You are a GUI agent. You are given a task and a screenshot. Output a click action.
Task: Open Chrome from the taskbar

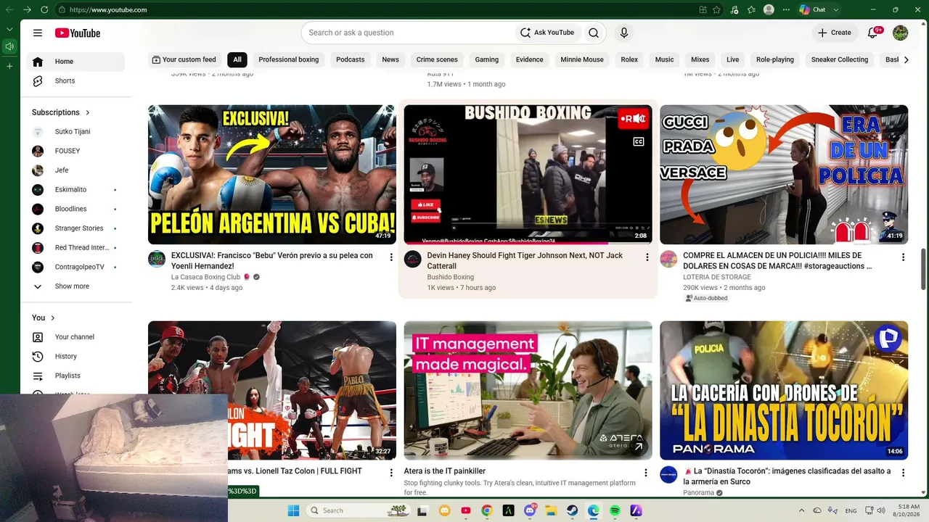[487, 510]
